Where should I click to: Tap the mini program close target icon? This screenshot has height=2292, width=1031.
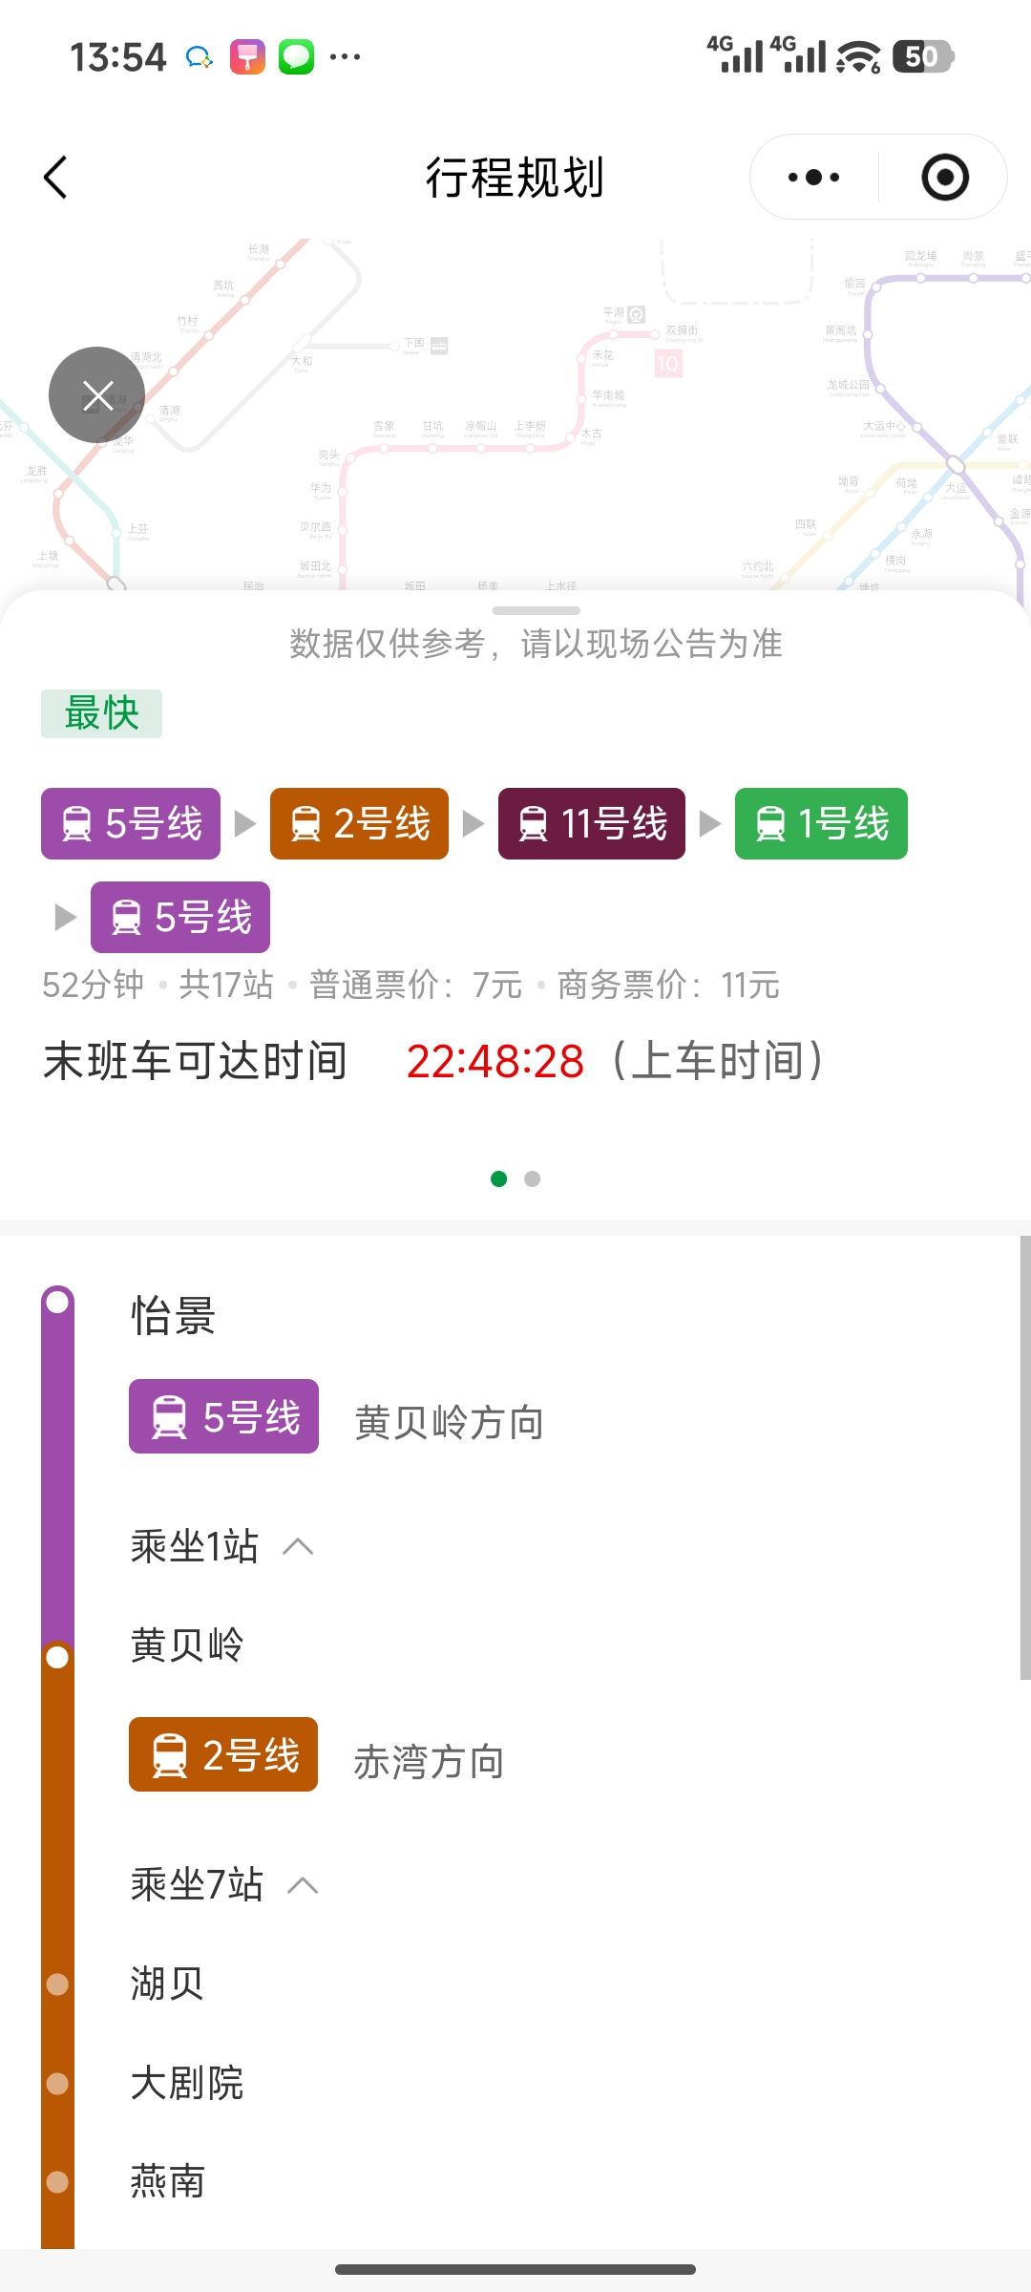[x=945, y=178]
